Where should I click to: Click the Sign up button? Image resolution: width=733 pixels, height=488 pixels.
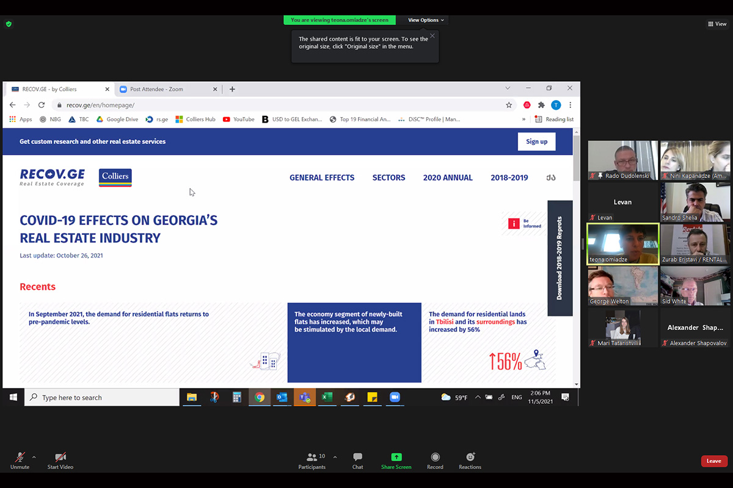(x=536, y=142)
